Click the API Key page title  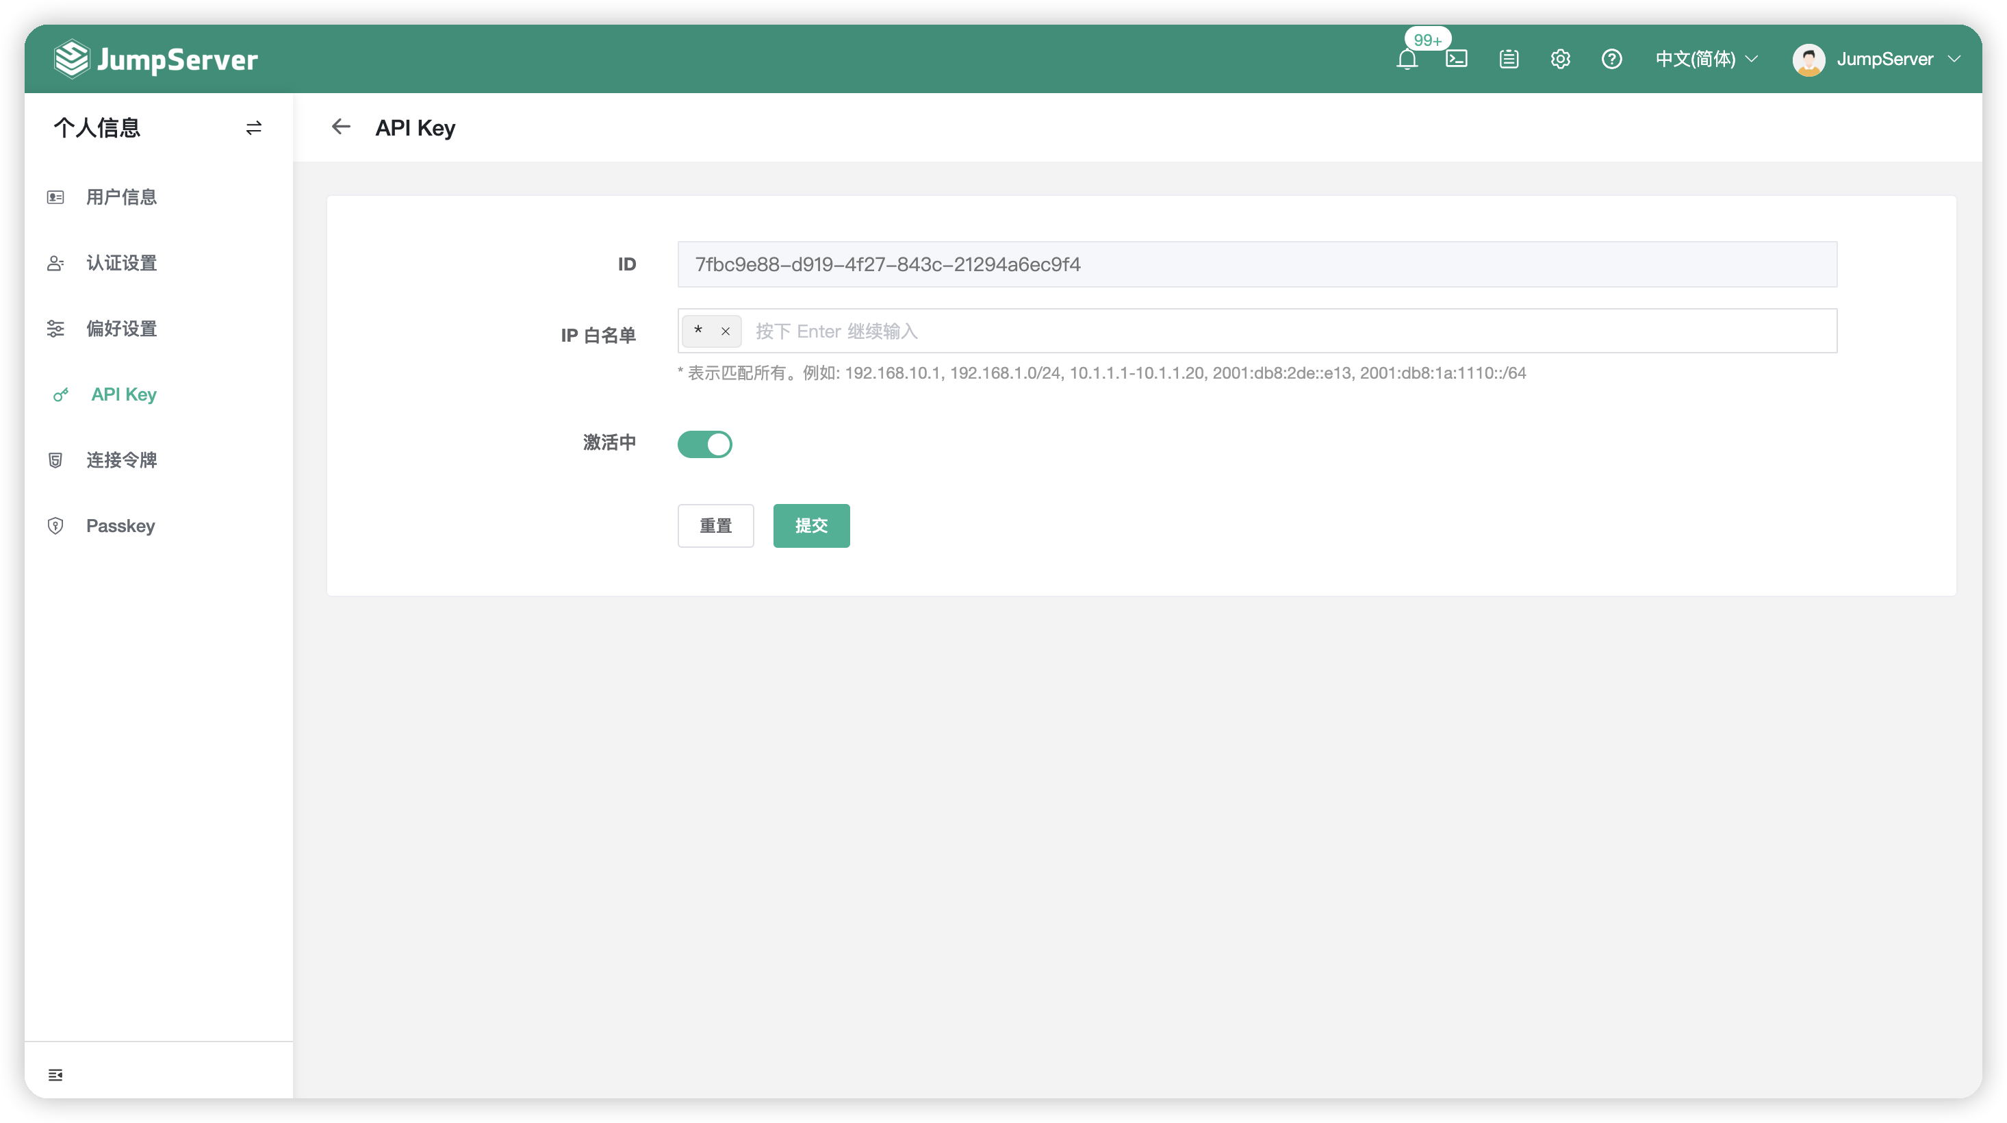(x=416, y=127)
